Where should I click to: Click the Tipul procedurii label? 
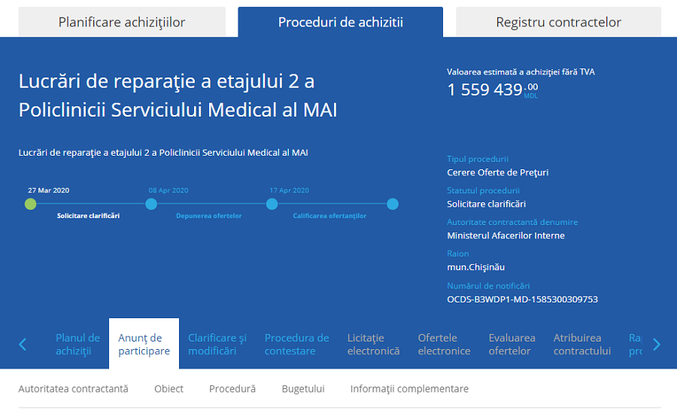pos(478,159)
